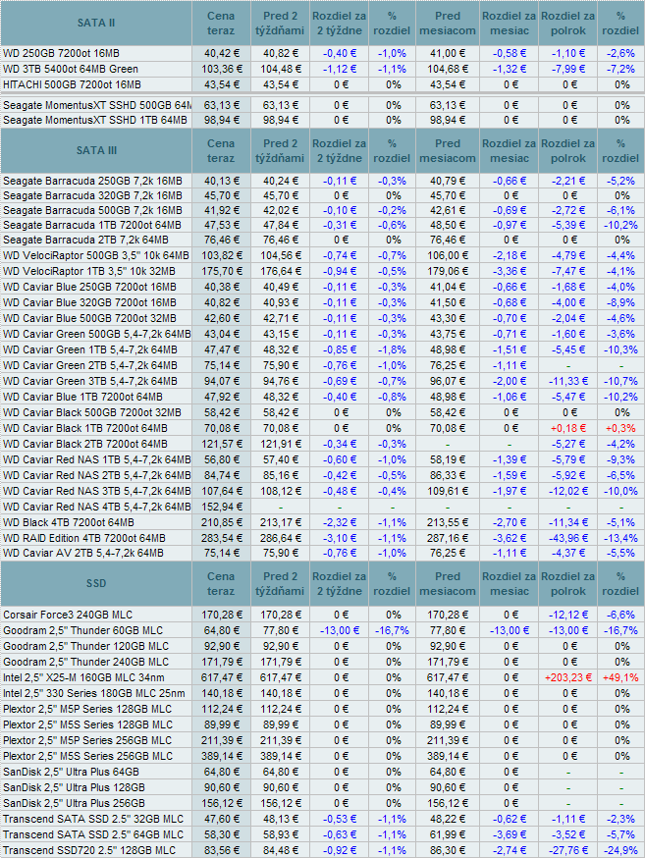Click the SATA II section header
Viewport: 645px width, 858px height.
96,23
